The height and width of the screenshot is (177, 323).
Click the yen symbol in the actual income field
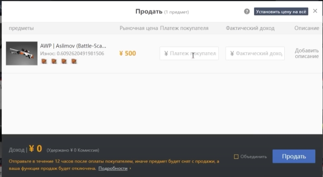point(232,54)
